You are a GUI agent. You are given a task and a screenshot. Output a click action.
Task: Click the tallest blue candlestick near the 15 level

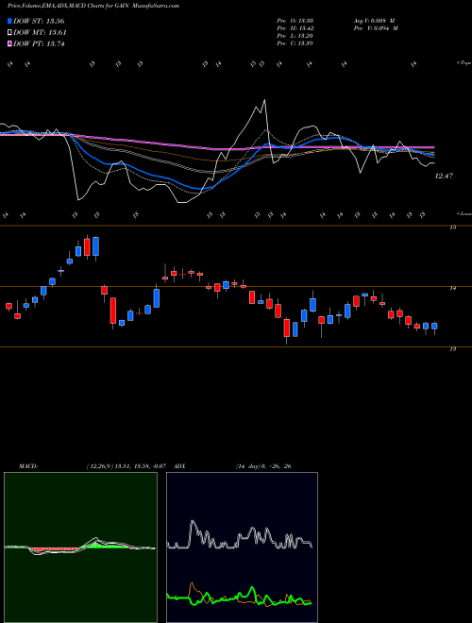click(95, 246)
